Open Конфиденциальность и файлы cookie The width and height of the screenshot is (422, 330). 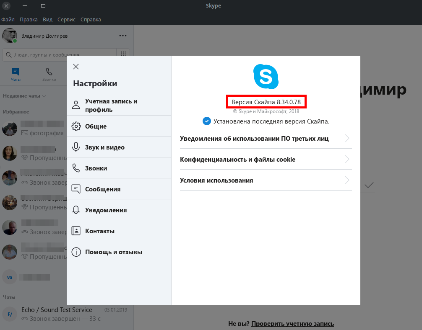point(266,160)
